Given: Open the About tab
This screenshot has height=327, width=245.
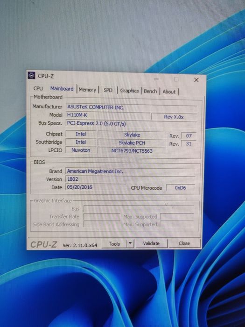Looking at the screenshot, I should pos(169,92).
